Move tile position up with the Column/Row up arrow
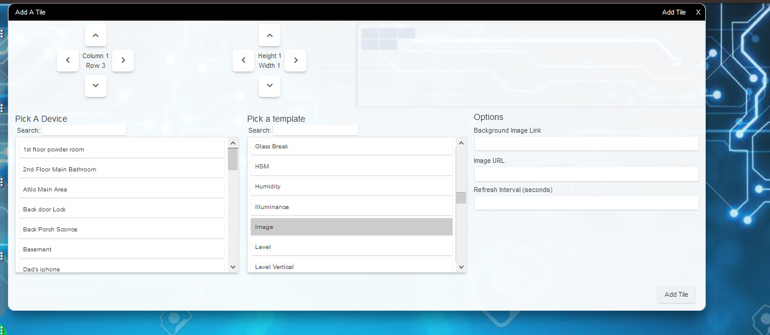Image resolution: width=770 pixels, height=335 pixels. tap(96, 36)
